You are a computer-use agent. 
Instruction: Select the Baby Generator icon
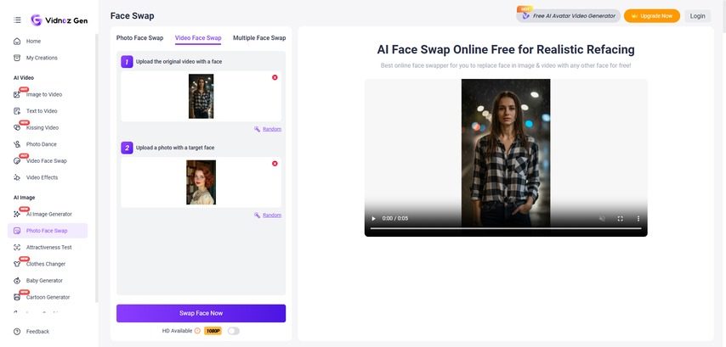tap(17, 281)
